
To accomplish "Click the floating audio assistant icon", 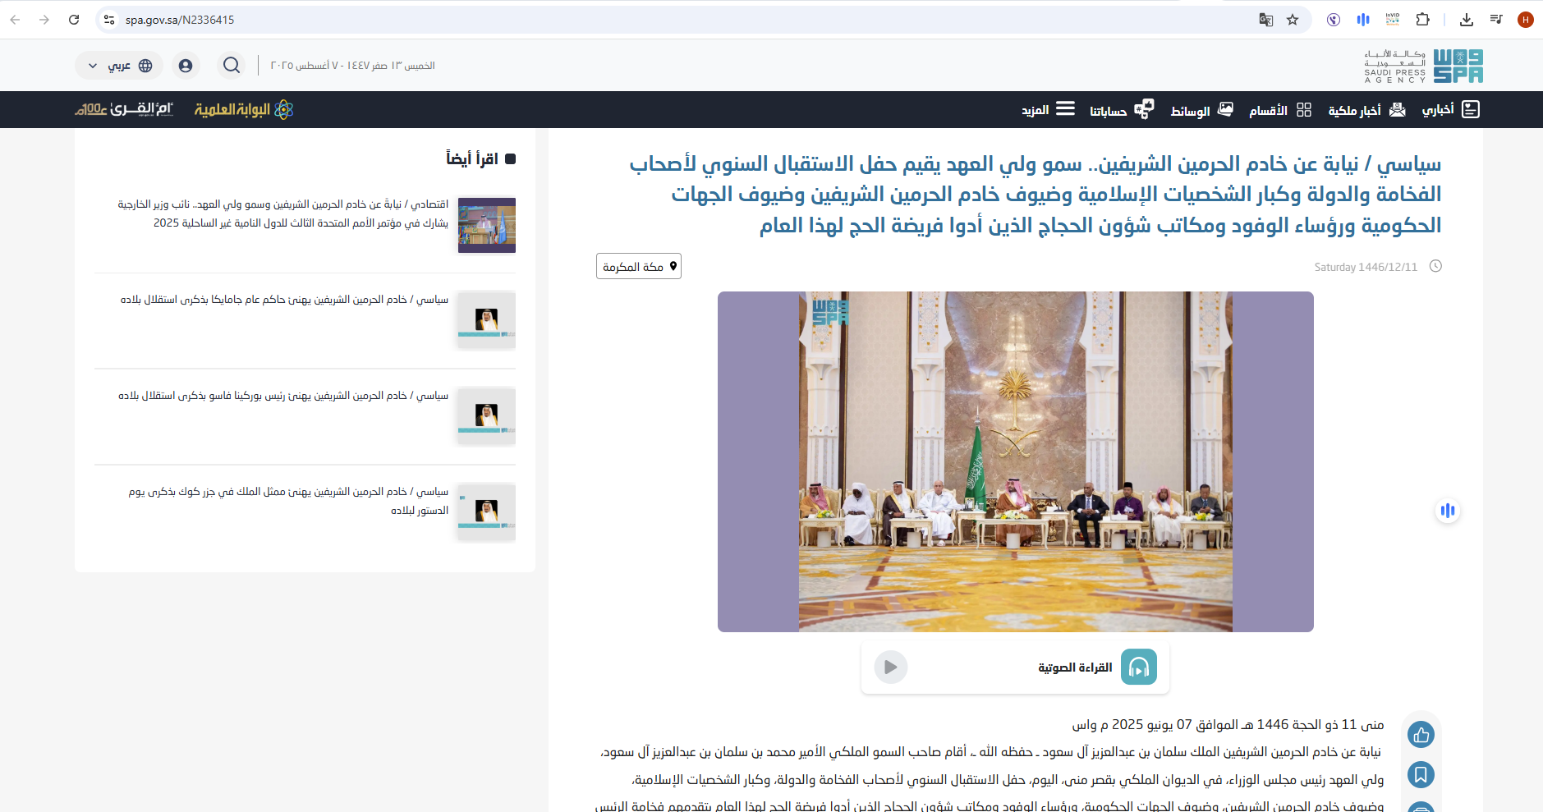I will (1447, 511).
